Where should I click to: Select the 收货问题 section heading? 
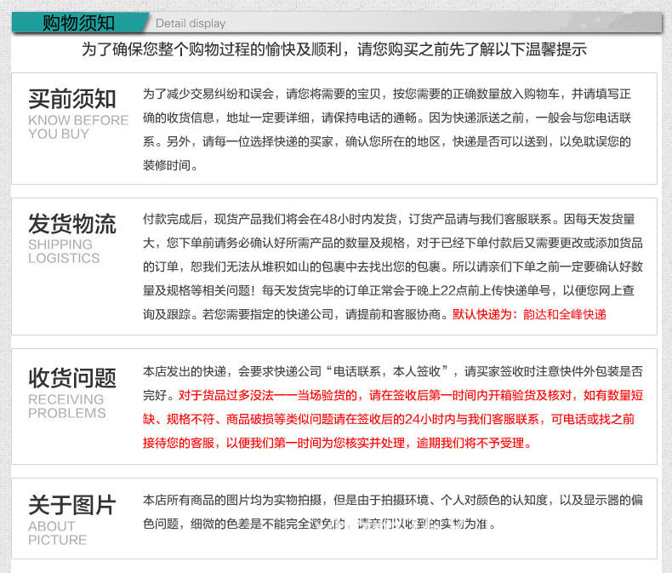(x=72, y=377)
